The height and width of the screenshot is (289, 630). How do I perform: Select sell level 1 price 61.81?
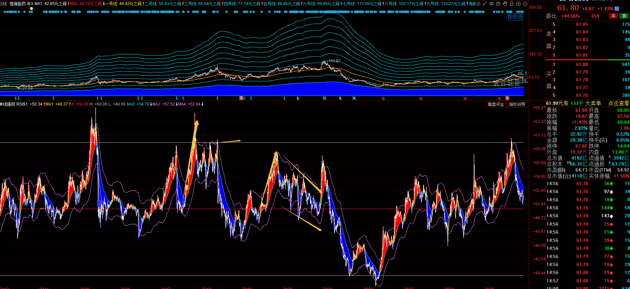[x=582, y=55]
